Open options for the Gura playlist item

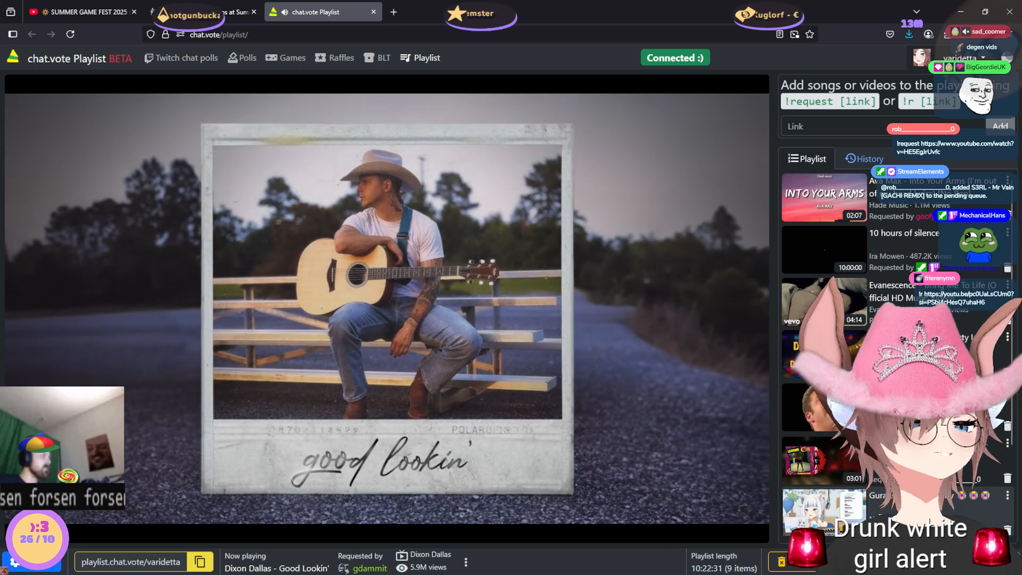[1007, 495]
